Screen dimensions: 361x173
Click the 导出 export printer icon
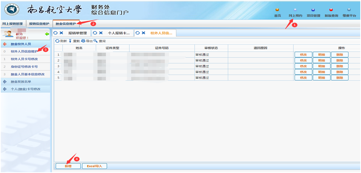pyautogui.click(x=83, y=41)
